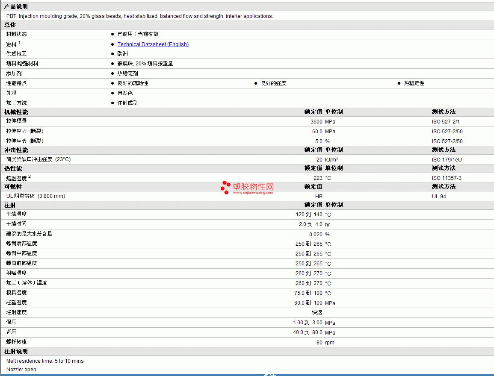The image size is (494, 376).
Task: Select the 熔融温度 row label
Action: (x=16, y=178)
